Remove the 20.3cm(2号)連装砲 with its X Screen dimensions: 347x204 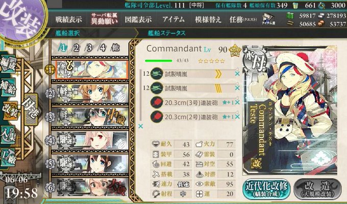[x=237, y=116]
